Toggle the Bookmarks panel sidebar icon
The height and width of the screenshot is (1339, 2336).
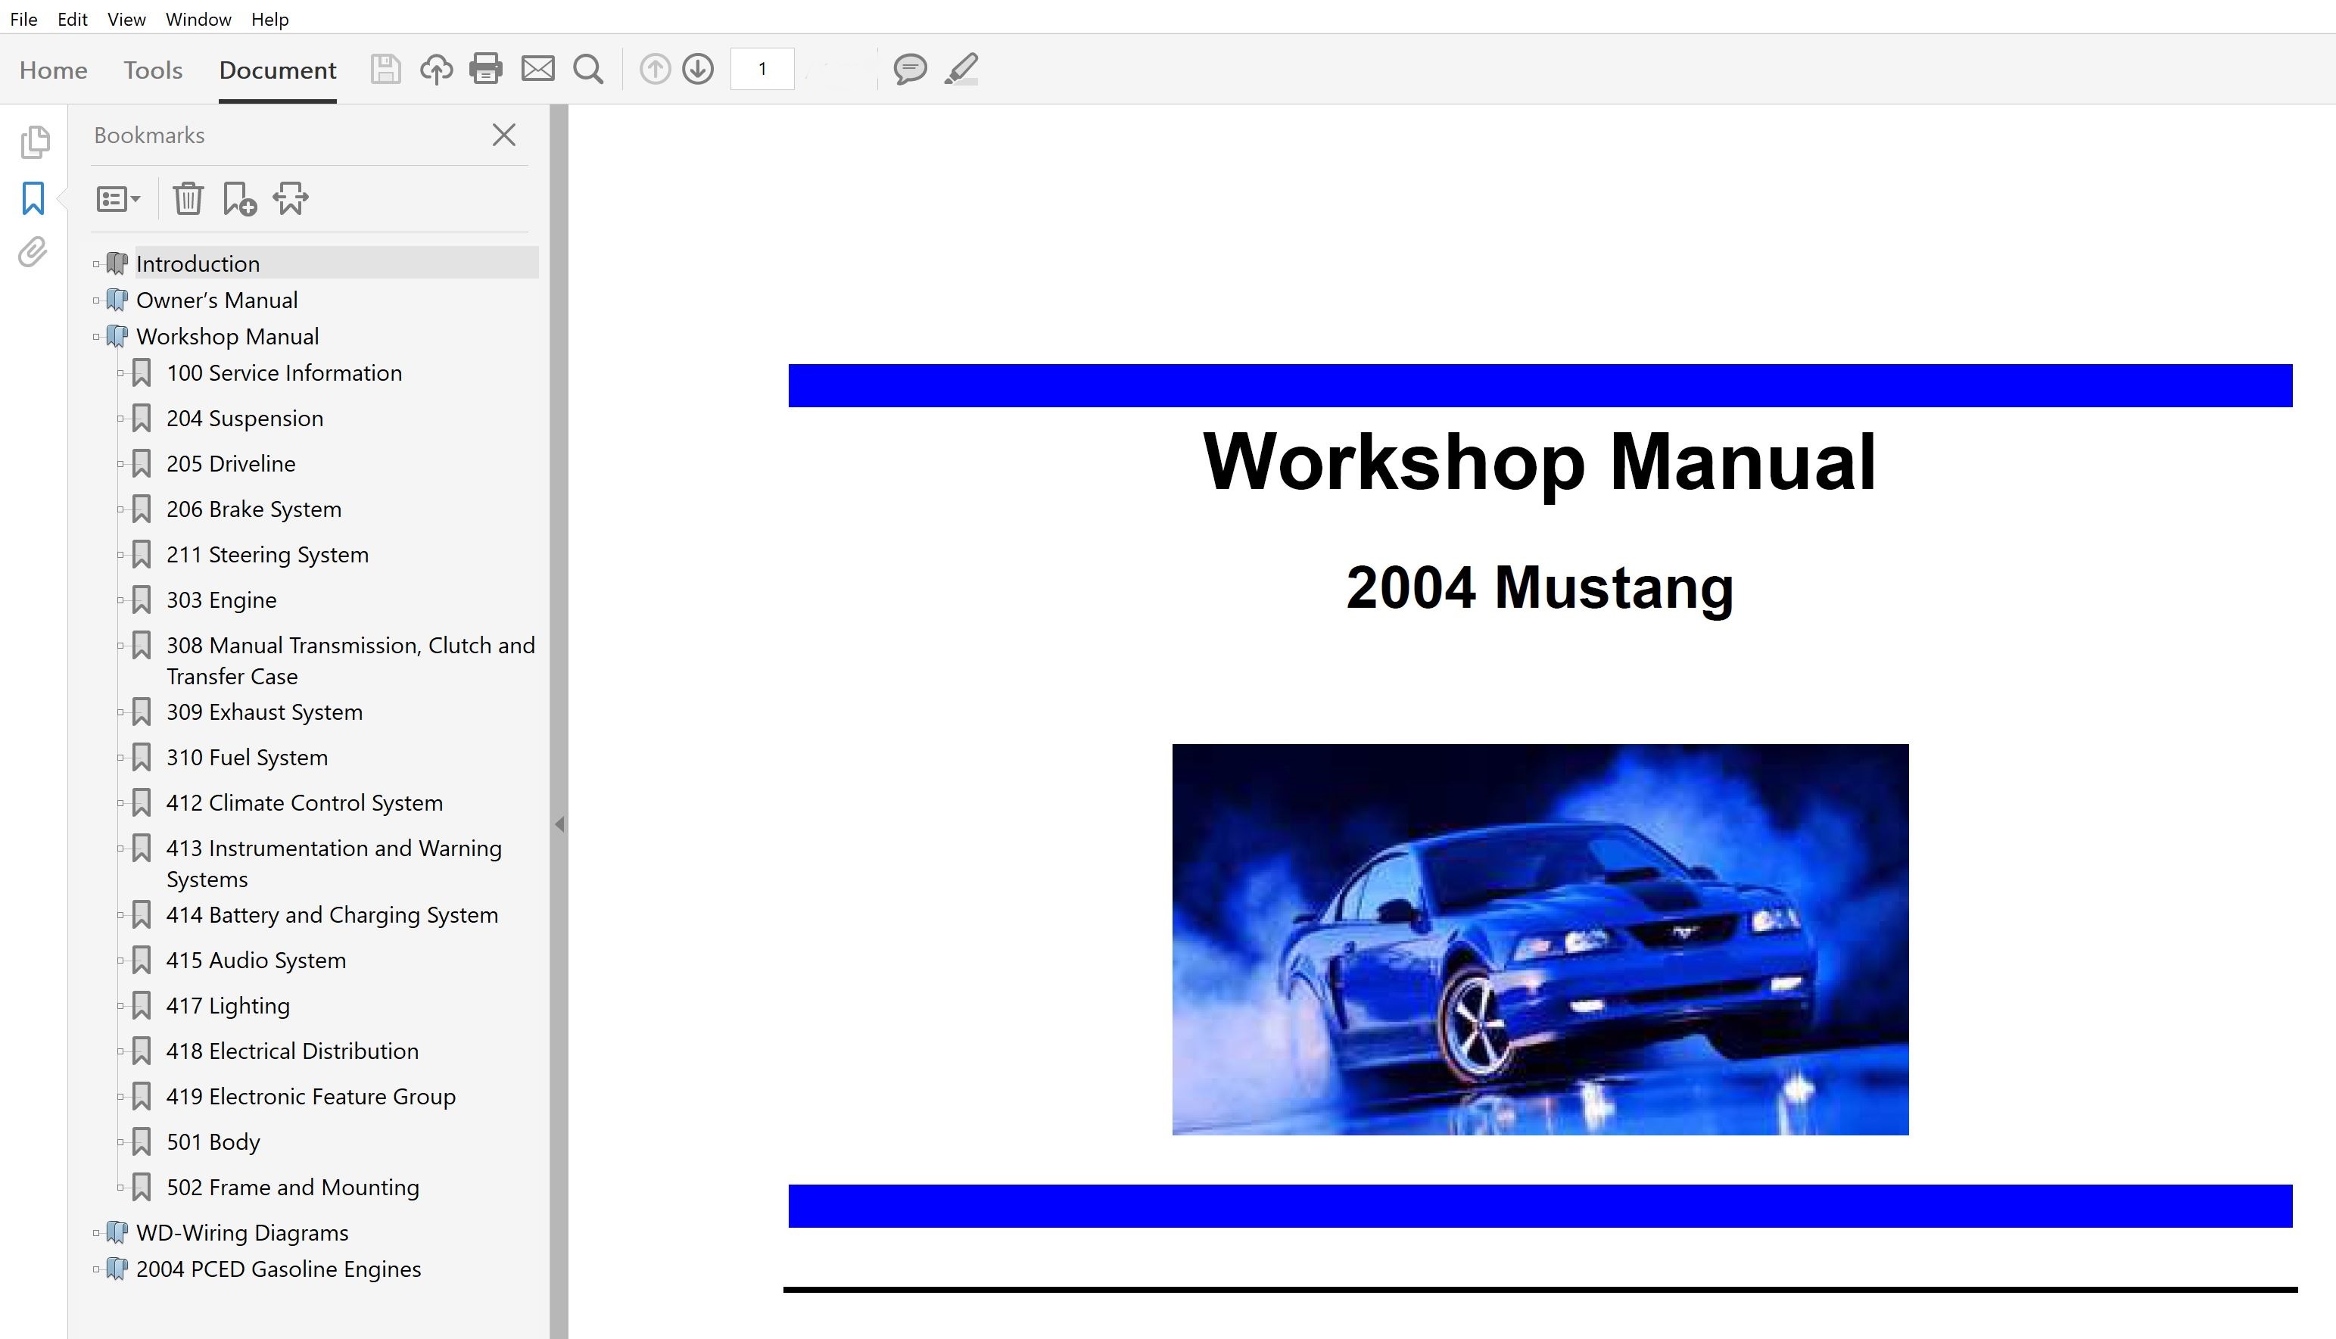pyautogui.click(x=33, y=198)
